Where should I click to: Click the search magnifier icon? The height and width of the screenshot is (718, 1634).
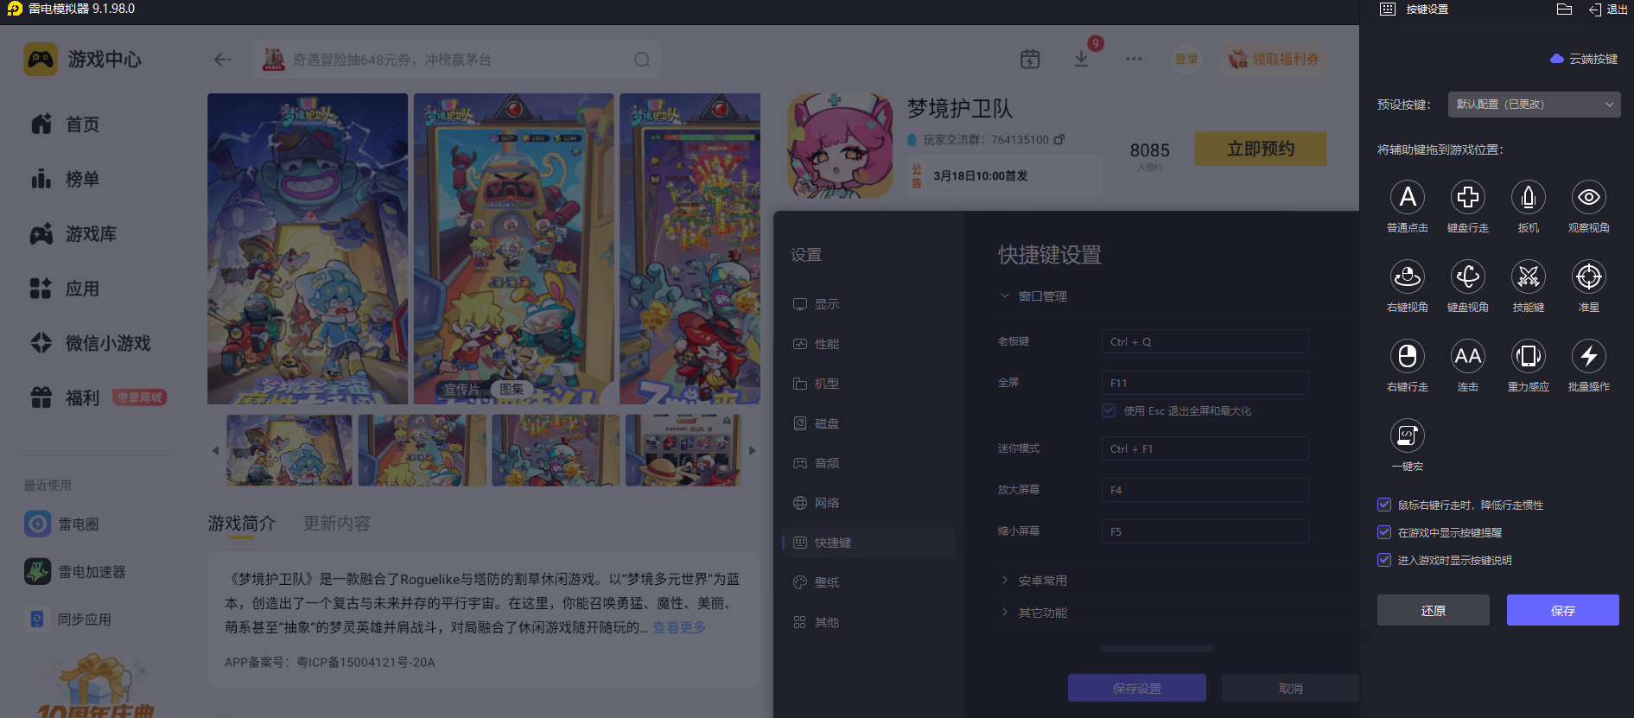pos(642,60)
